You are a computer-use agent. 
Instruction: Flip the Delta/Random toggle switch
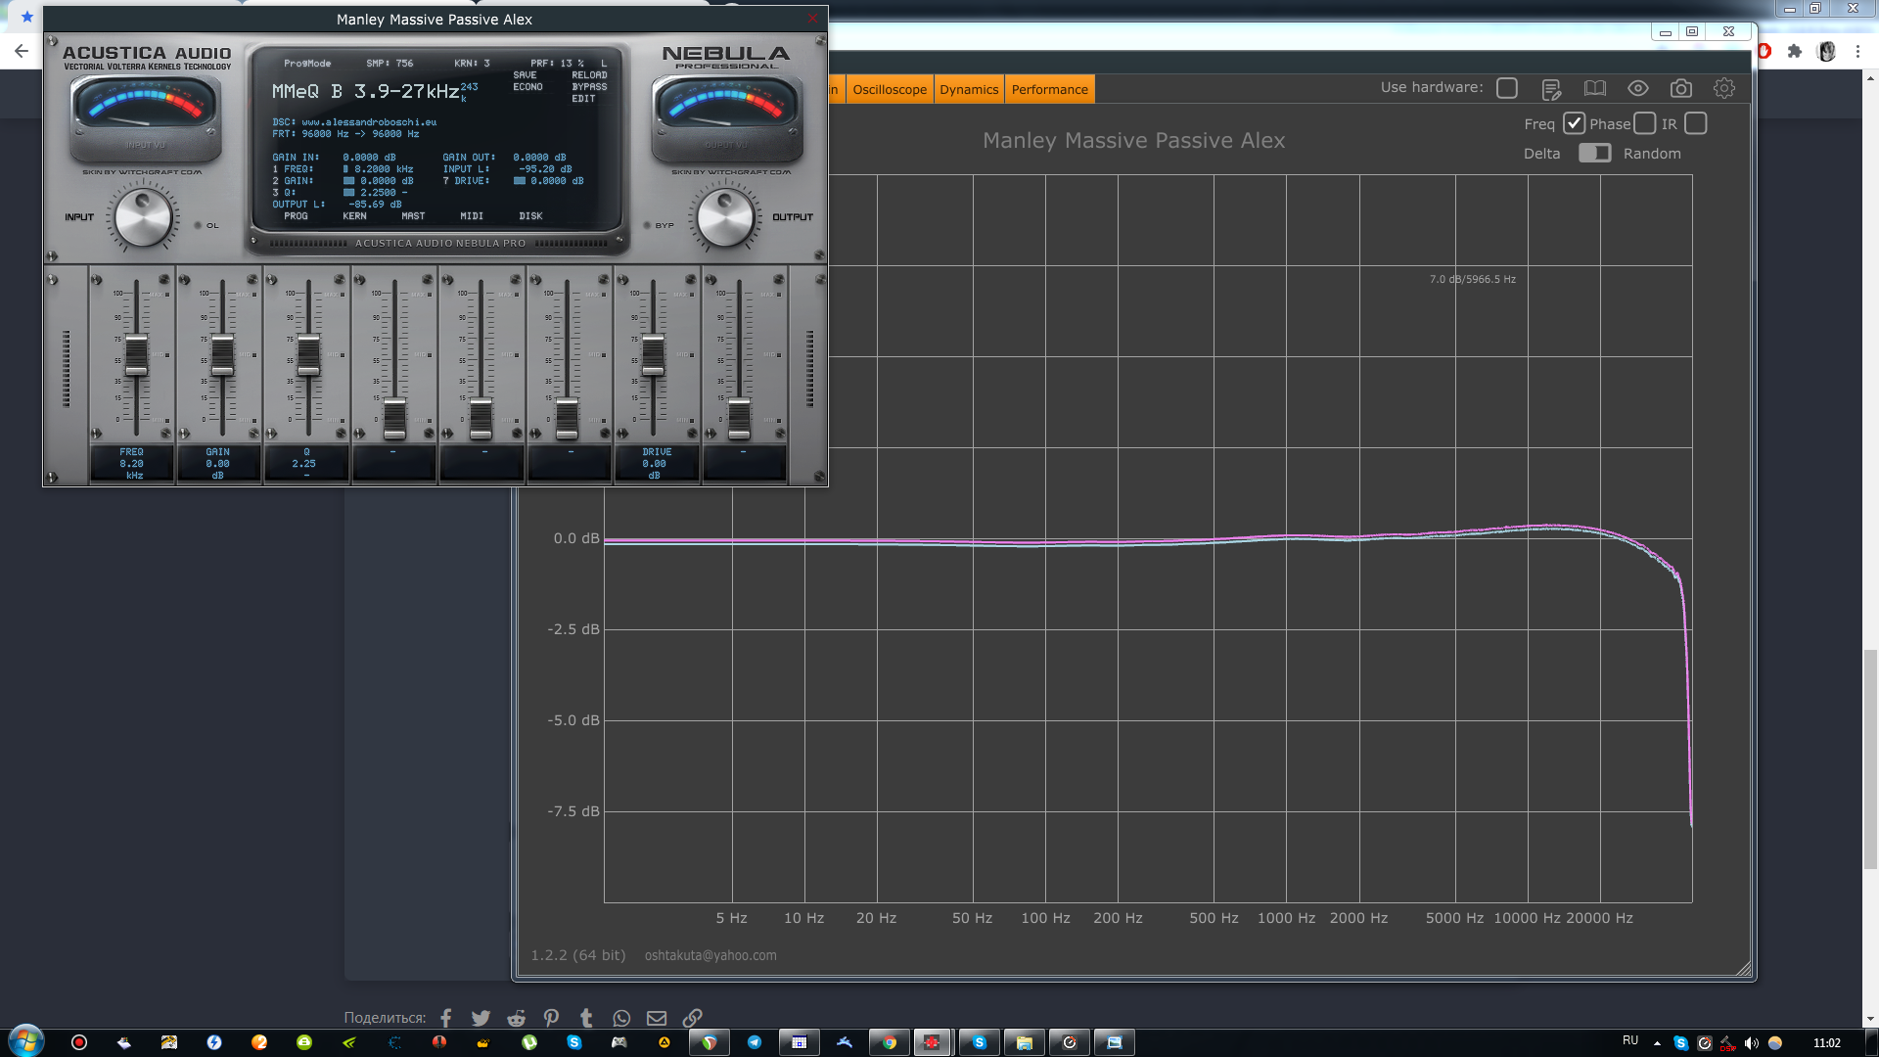(x=1594, y=153)
